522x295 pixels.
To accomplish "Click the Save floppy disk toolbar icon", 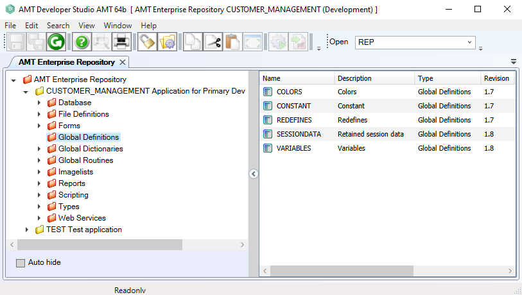I will (16, 42).
